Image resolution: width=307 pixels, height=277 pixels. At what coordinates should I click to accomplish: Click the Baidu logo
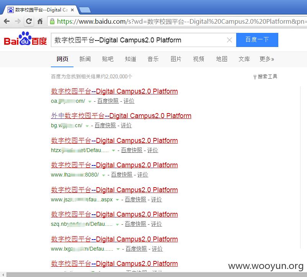pos(25,39)
